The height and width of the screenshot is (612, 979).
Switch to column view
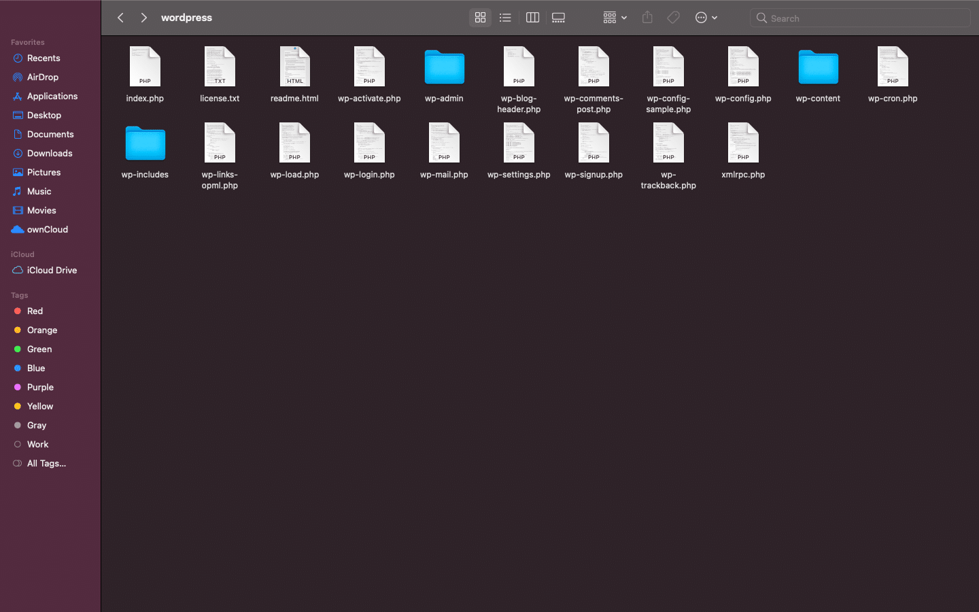click(x=533, y=18)
